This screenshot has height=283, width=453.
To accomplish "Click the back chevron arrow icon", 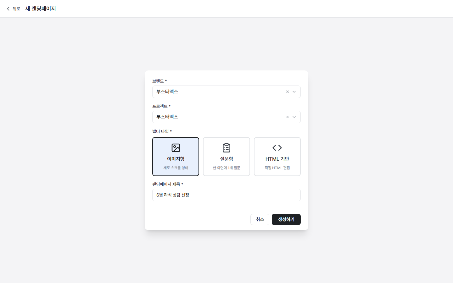I will click(8, 9).
